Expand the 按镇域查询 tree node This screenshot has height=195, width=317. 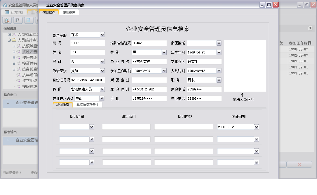coord(14,47)
